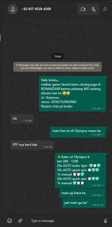Screen dimensions: 112x227
Task: Click the received 'Ok' message bubble
Action: [x=22, y=119]
